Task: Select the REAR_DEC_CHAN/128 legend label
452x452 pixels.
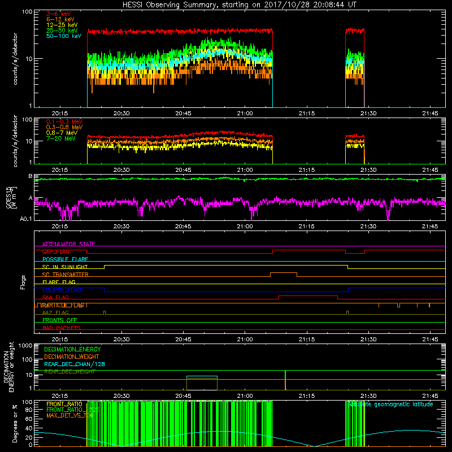Action: [x=75, y=364]
